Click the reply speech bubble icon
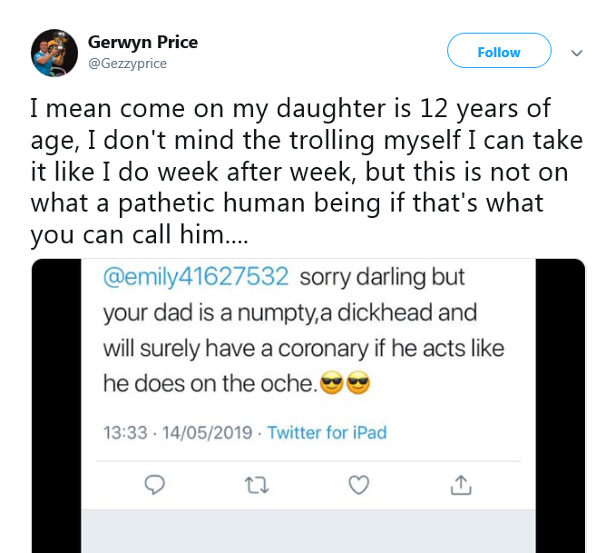This screenshot has width=606, height=553. point(155,486)
